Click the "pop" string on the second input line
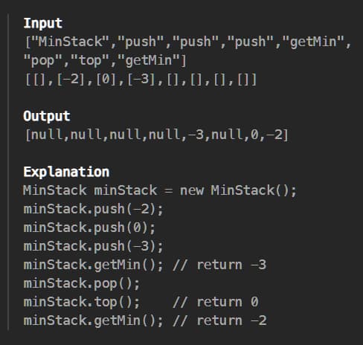Screen dimensions: 363x345 click(x=43, y=61)
